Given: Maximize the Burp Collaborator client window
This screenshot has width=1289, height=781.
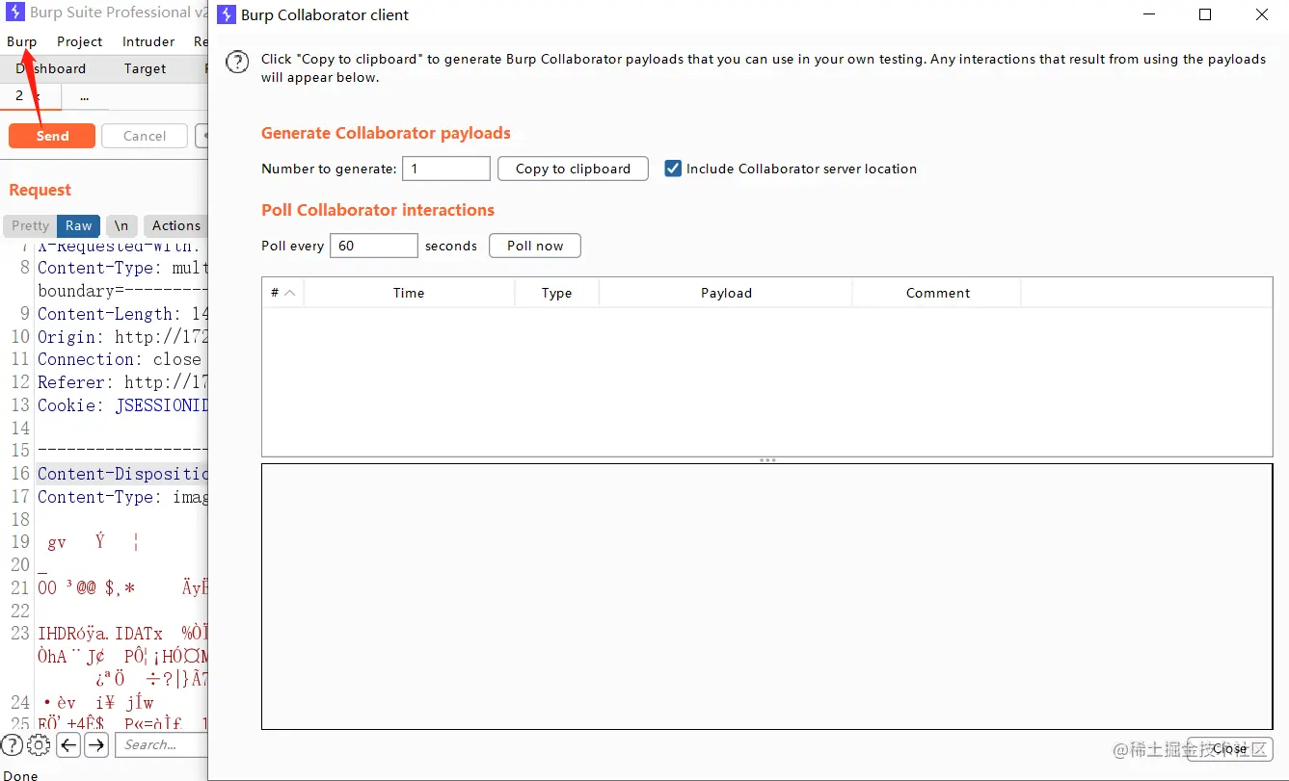Looking at the screenshot, I should tap(1205, 14).
